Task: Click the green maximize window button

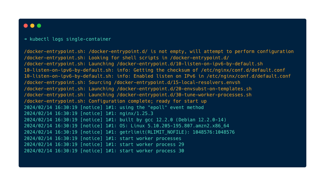Action: point(39,26)
